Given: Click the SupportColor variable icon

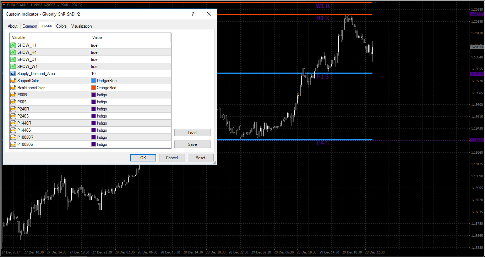Looking at the screenshot, I should click(x=13, y=81).
